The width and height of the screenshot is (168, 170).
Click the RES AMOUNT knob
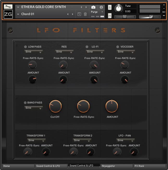coord(63,79)
